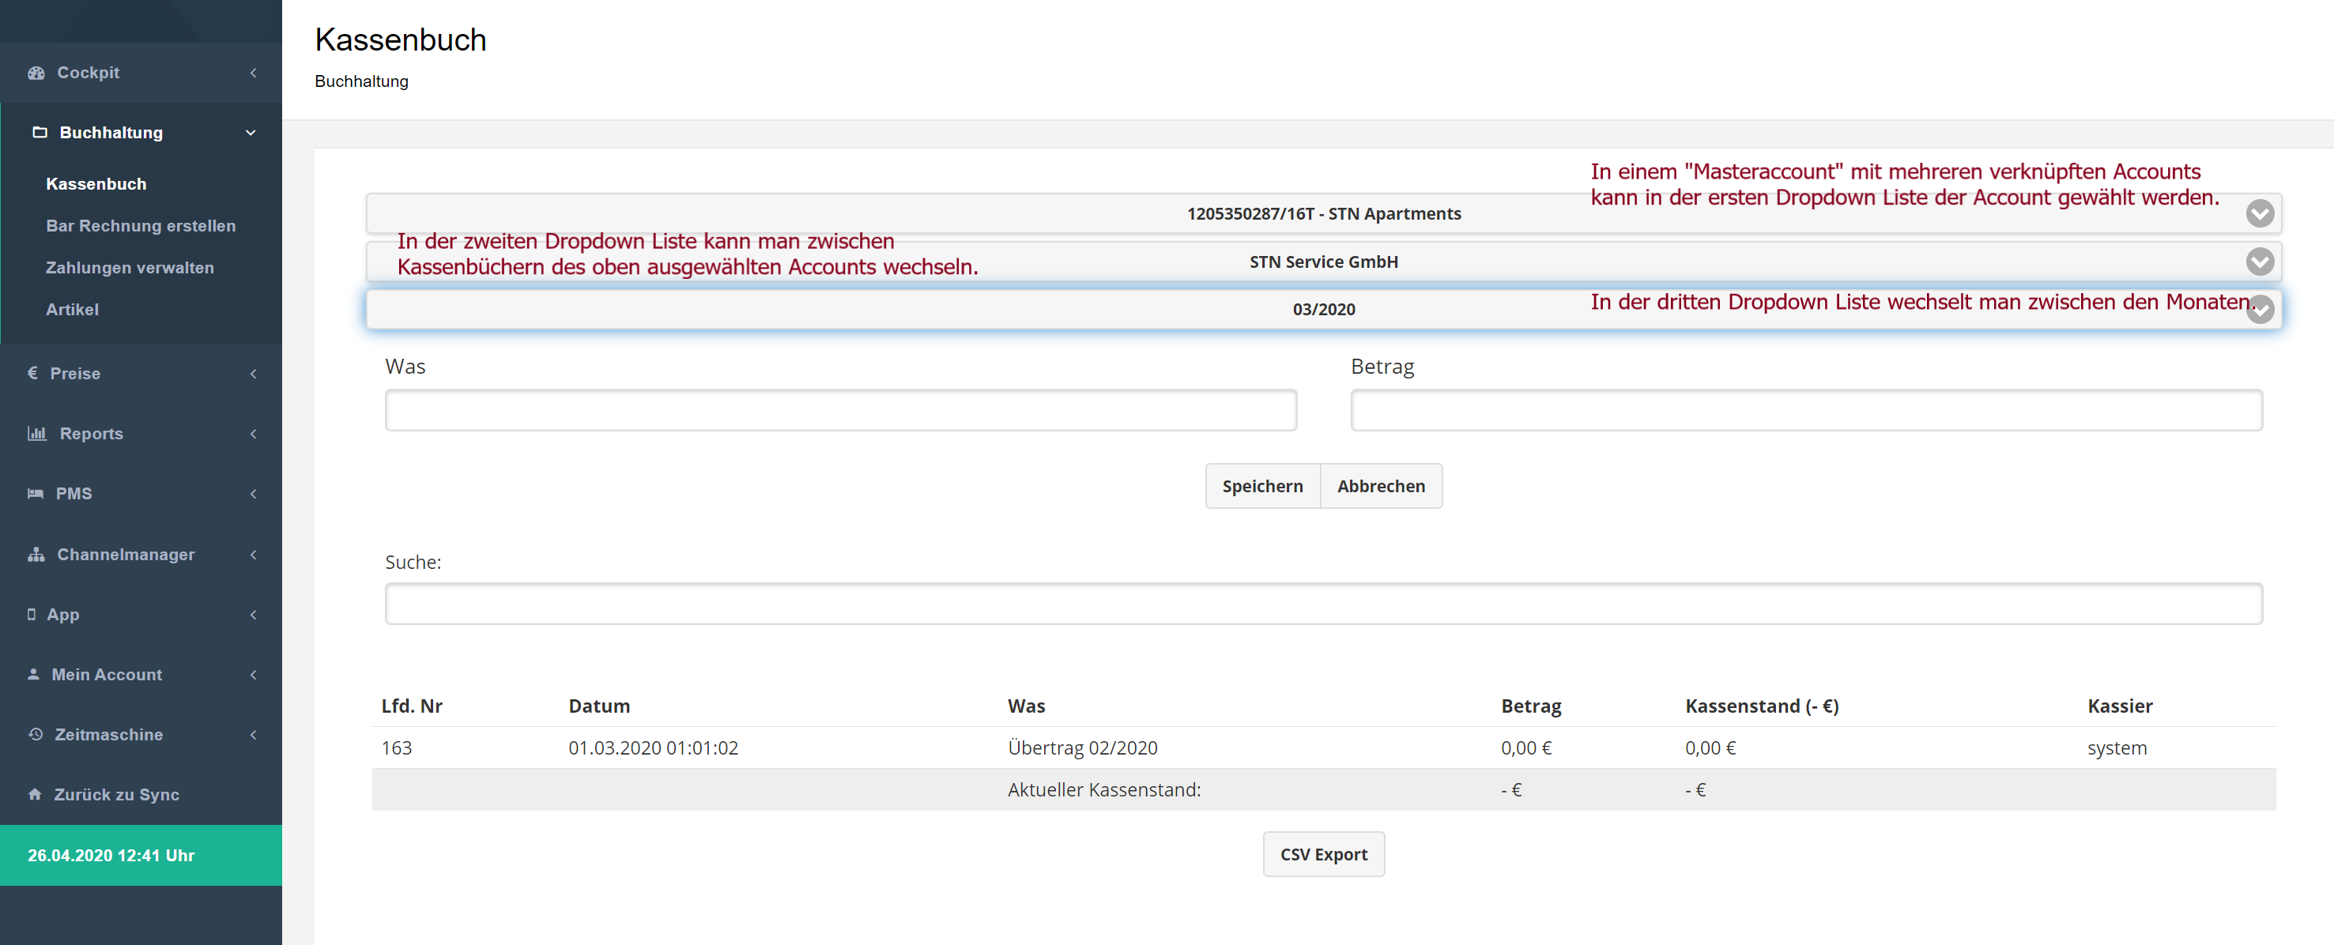
Task: Click the bed icon next to PMS
Action: click(x=36, y=493)
